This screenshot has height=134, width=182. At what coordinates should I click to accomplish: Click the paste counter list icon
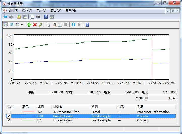coord(54,25)
